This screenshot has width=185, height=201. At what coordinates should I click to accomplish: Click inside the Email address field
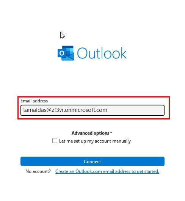point(92,110)
